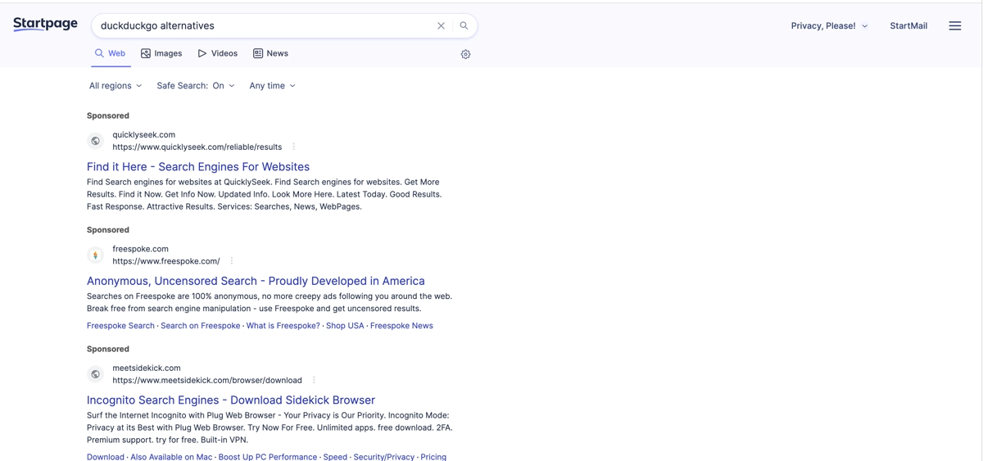Click the meetsidekick.com domain name
Screen dimensions: 983x461
pos(147,368)
